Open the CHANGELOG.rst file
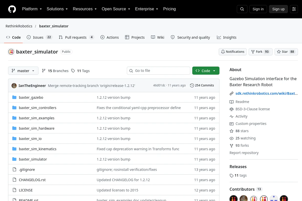 coord(32,180)
